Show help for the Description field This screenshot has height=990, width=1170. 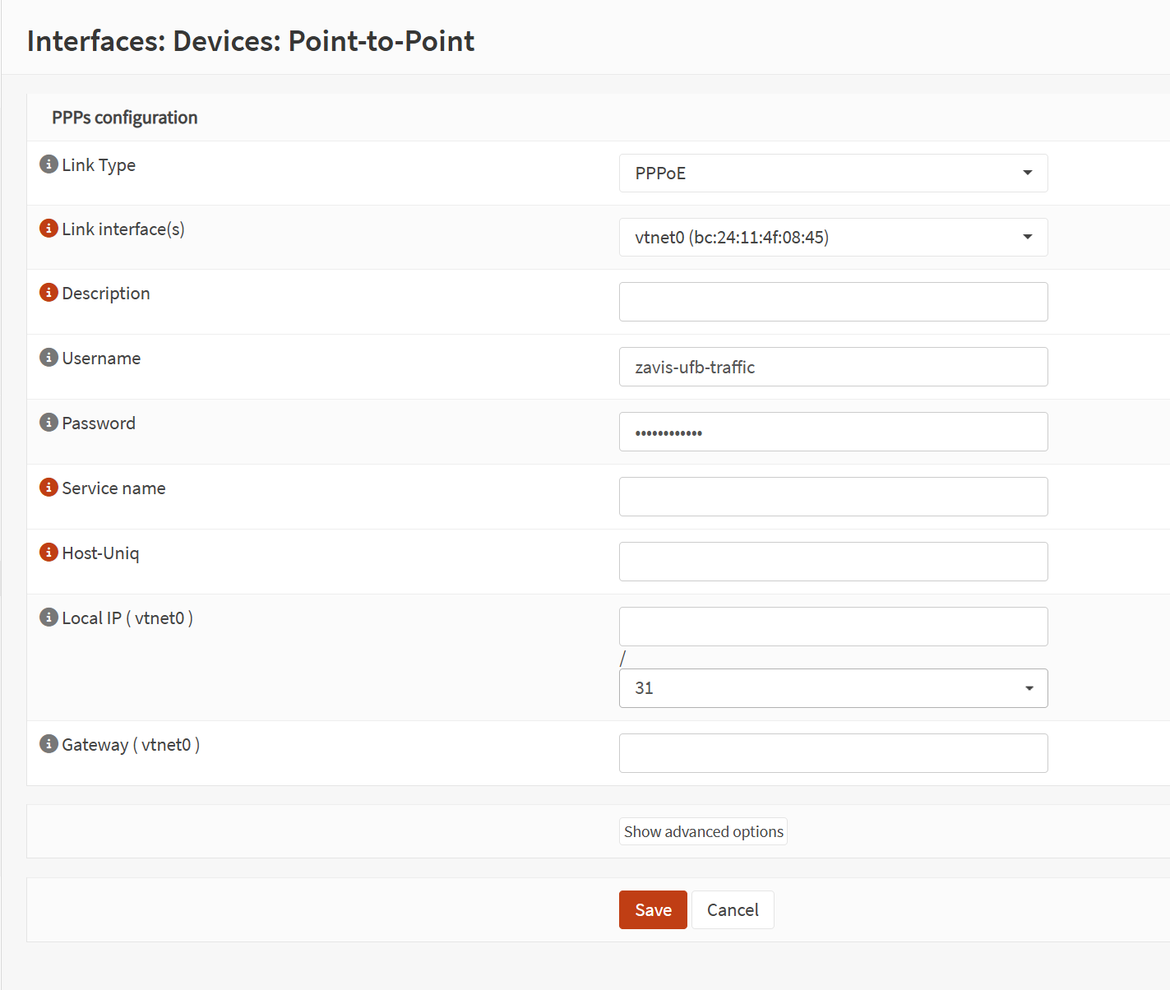click(x=49, y=293)
